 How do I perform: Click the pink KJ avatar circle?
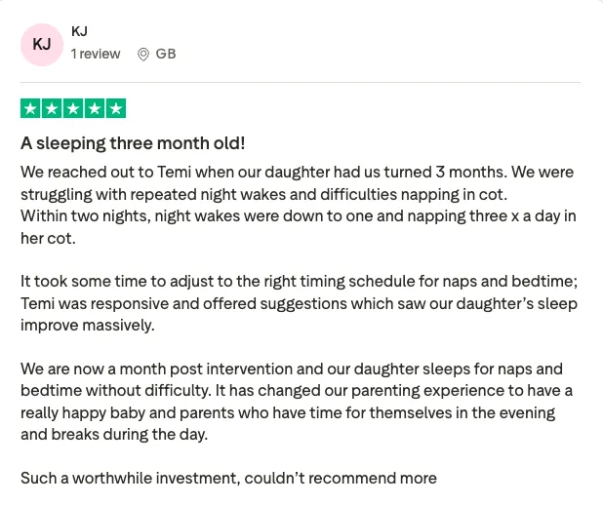coord(42,45)
